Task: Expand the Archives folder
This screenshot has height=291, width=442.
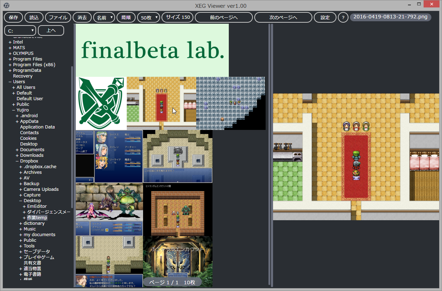Action: coord(21,172)
